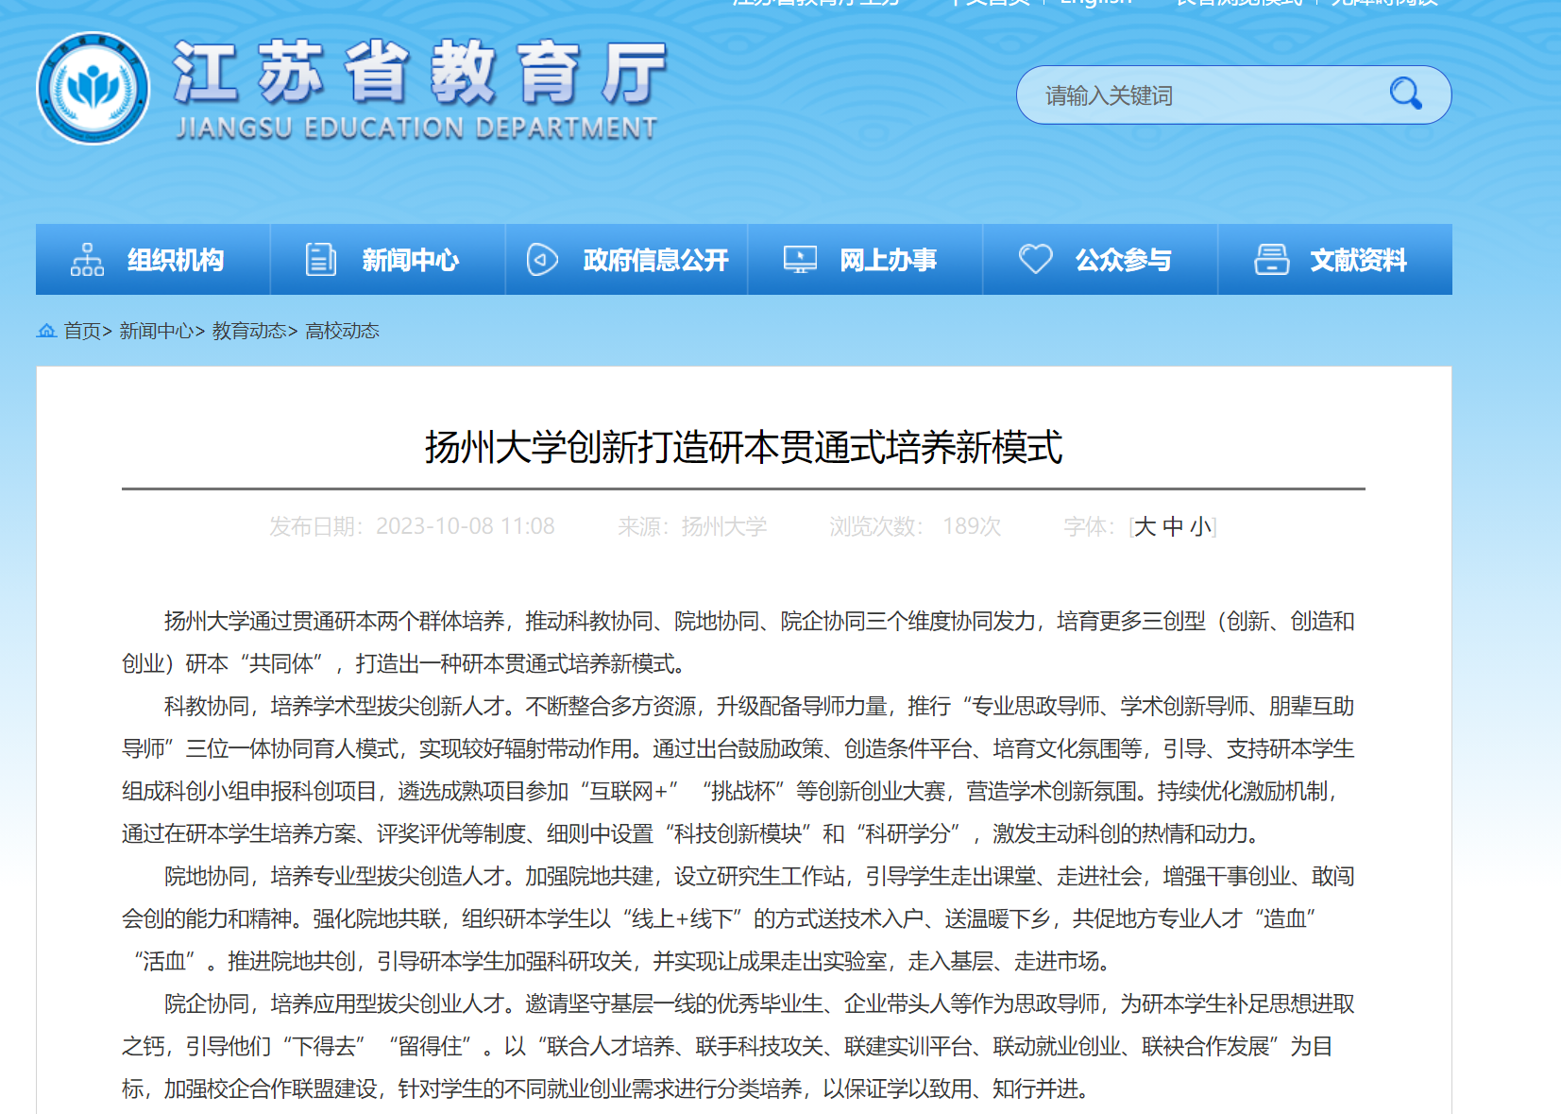This screenshot has width=1561, height=1114.
Task: Click the heart icon beside 公众参与
Action: point(1035,259)
